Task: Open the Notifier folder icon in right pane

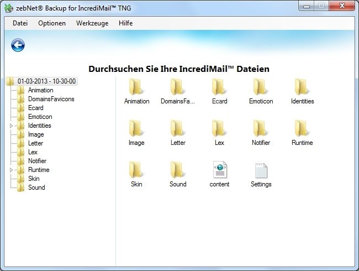Action: click(261, 129)
